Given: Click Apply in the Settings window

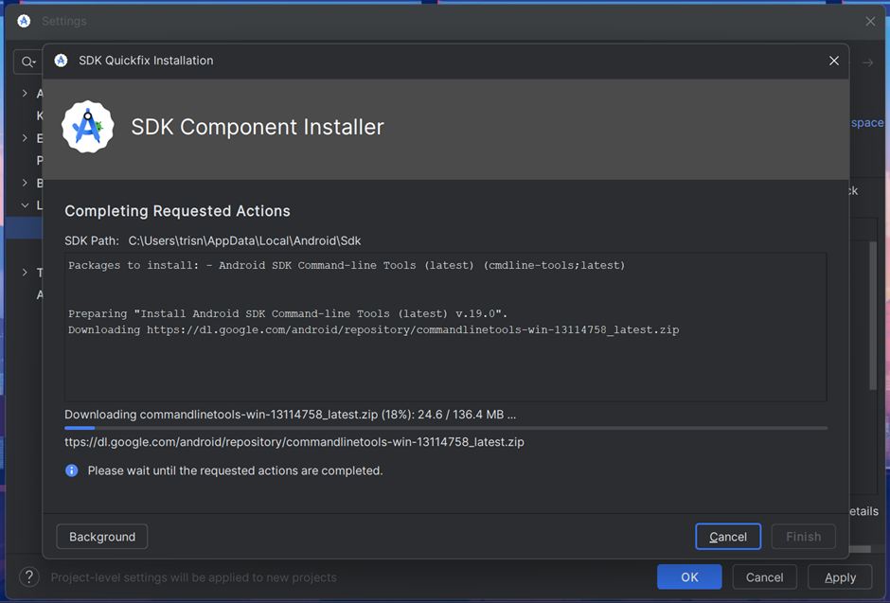Looking at the screenshot, I should point(840,576).
